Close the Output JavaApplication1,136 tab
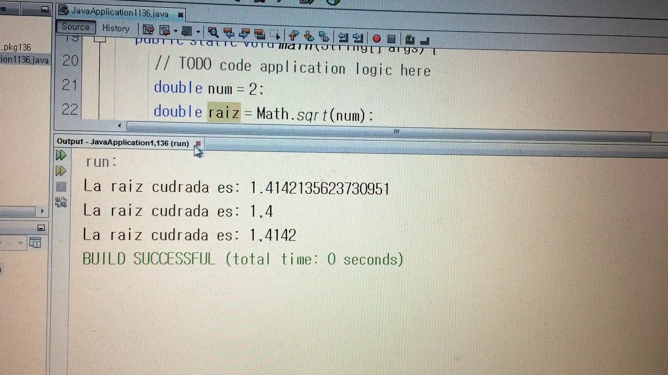This screenshot has height=375, width=668. [198, 143]
